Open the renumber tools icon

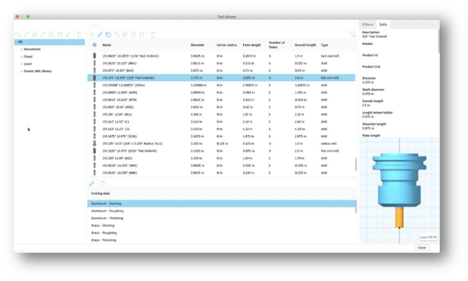click(142, 34)
